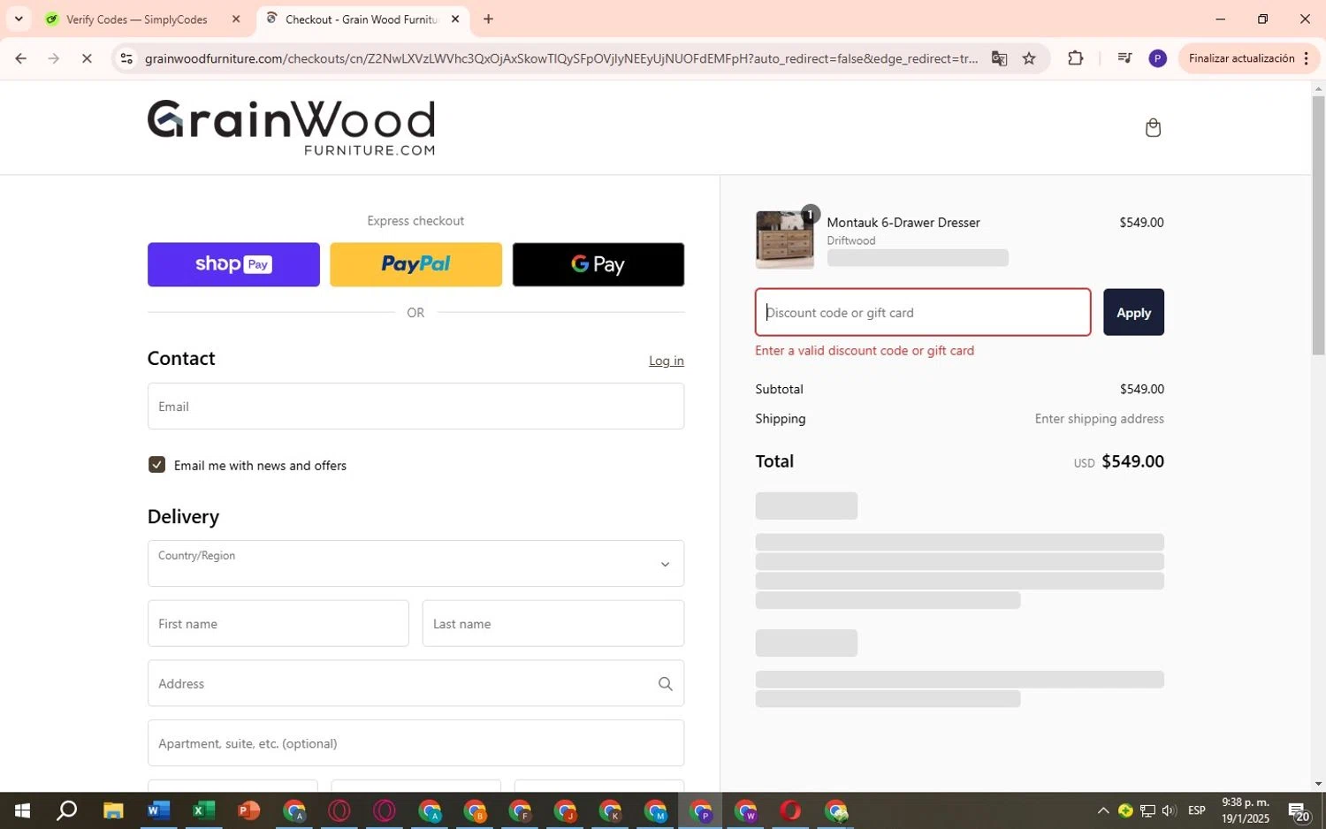
Task: Click the page vertical scrollbar thumb
Action: coord(1318,225)
